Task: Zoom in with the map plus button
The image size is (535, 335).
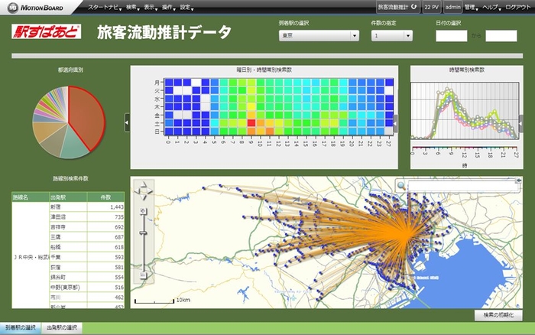Action: (143, 211)
